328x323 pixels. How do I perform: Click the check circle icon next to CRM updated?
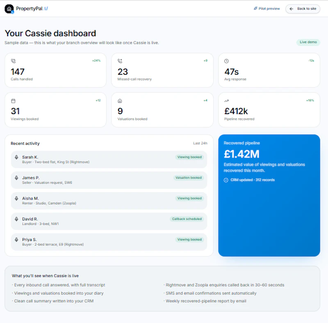click(226, 180)
